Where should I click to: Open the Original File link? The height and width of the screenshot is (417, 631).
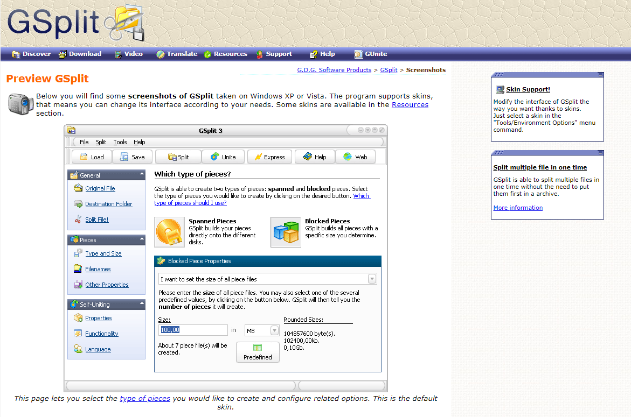(100, 188)
